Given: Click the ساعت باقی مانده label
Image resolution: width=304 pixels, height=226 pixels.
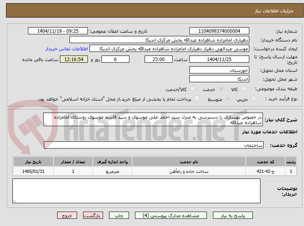Looking at the screenshot, I should pyautogui.click(x=40, y=59).
